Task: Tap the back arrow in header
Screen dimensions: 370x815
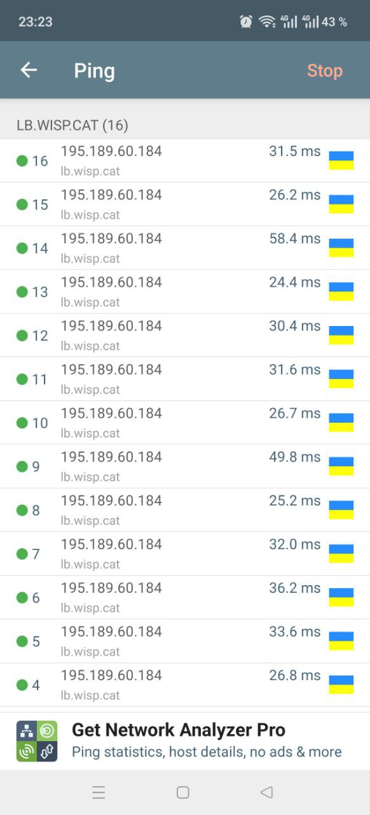Action: (29, 70)
